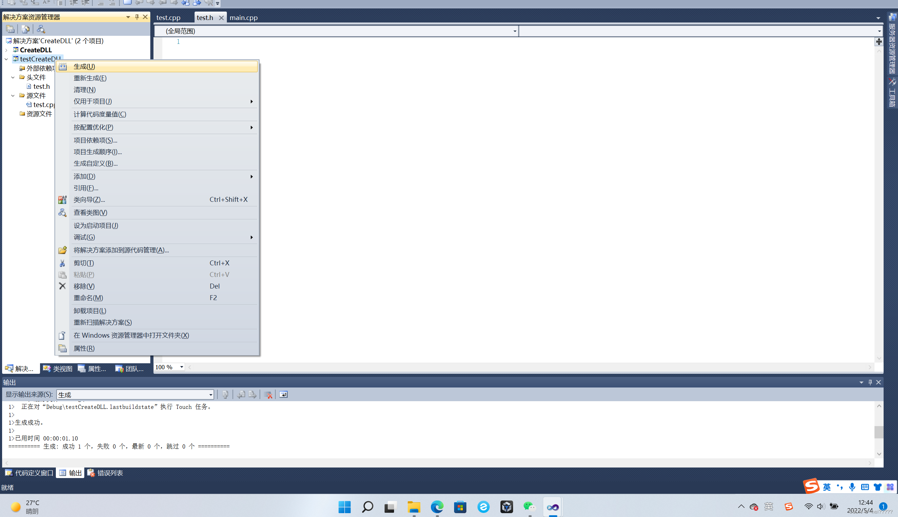
Task: Toggle word wrap in the output toolbar
Action: pyautogui.click(x=283, y=394)
